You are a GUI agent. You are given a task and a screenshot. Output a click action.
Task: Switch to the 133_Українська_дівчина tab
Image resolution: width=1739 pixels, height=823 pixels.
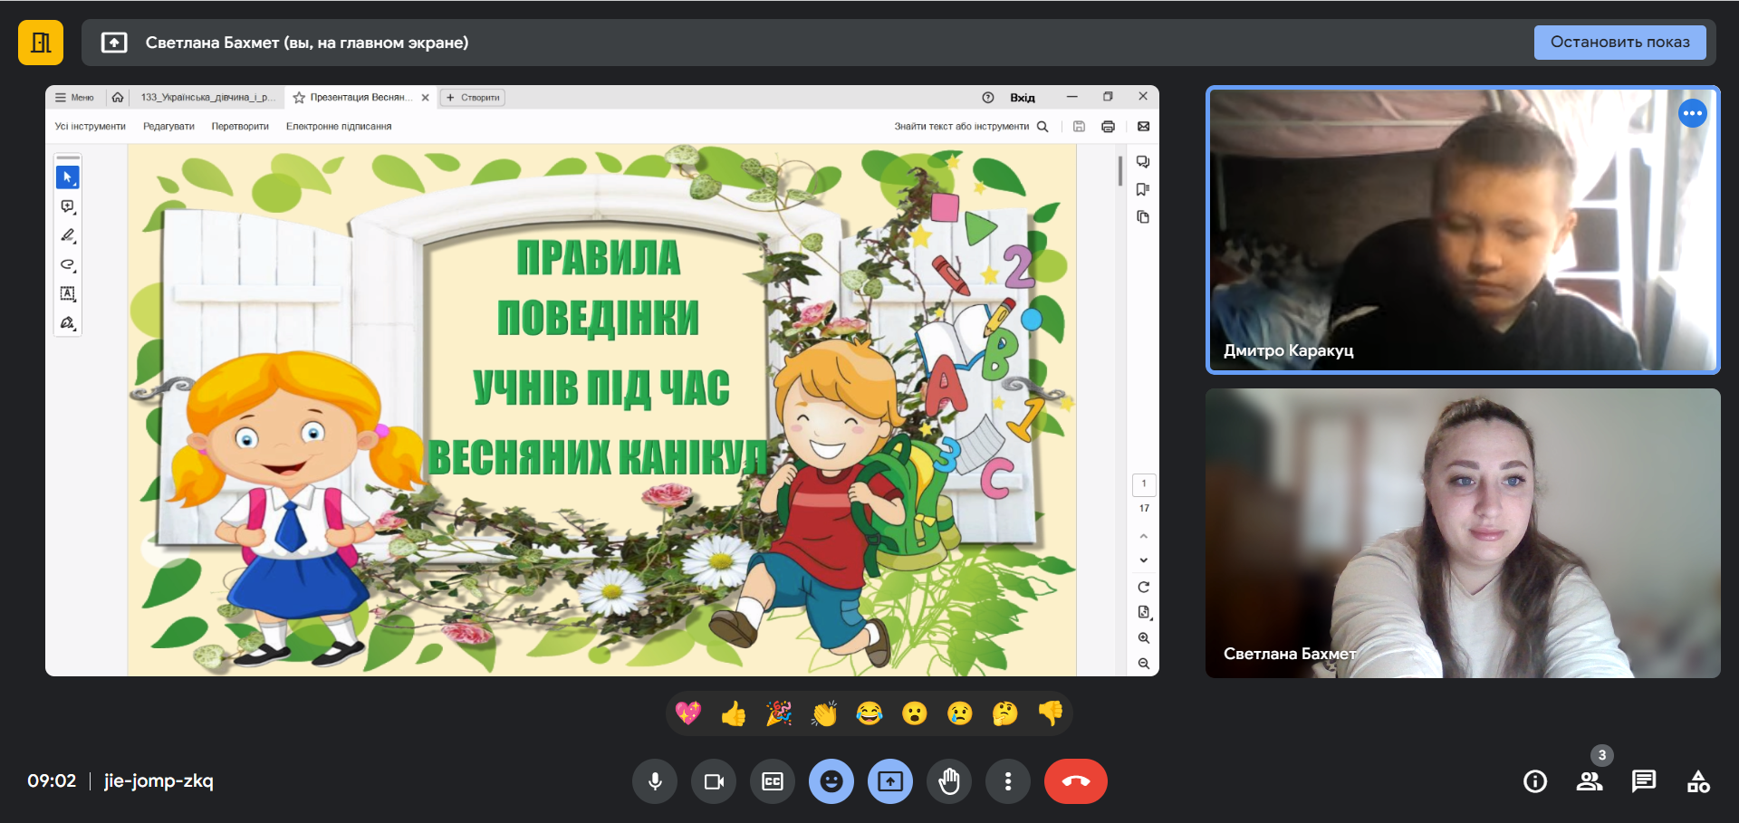[x=207, y=98]
